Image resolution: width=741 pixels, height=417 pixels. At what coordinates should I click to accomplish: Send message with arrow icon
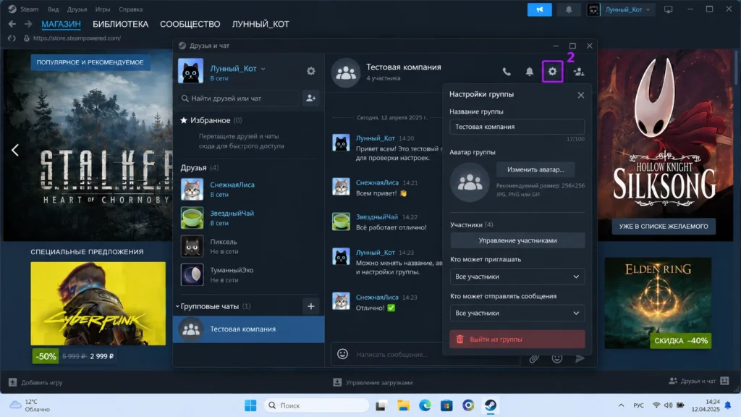(x=580, y=358)
